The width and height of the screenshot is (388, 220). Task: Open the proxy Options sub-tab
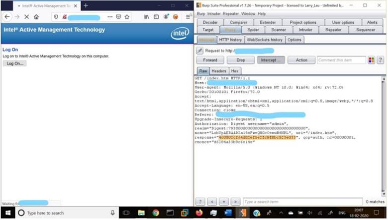pyautogui.click(x=294, y=40)
